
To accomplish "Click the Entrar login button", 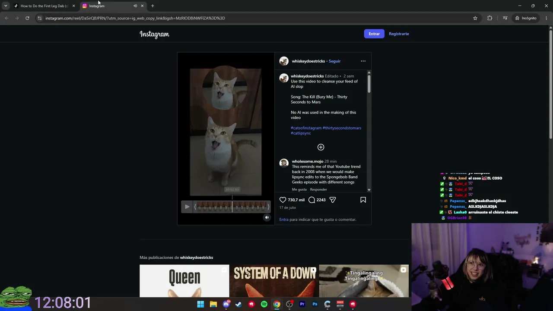I will 374,34.
